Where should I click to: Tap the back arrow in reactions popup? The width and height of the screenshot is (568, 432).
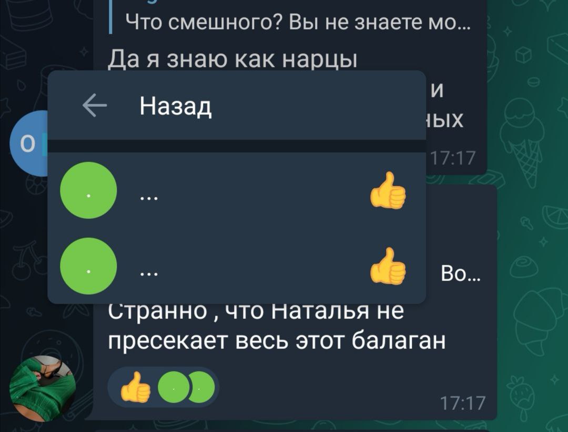pos(95,105)
